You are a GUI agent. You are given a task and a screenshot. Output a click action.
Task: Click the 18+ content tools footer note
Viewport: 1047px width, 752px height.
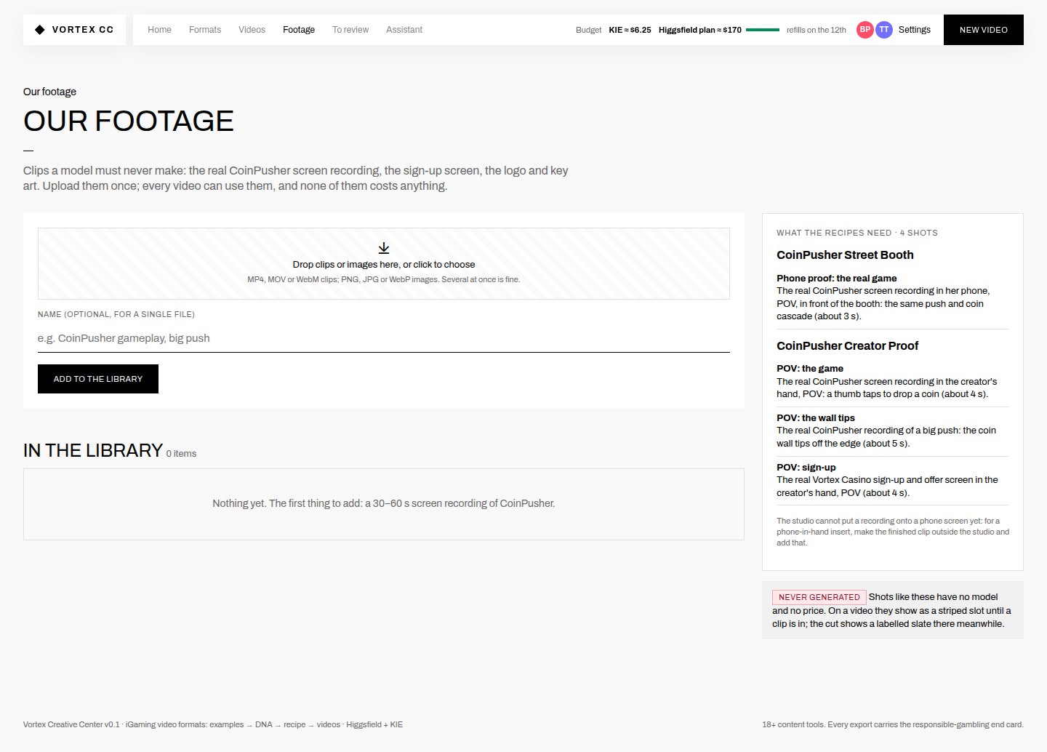coord(893,724)
